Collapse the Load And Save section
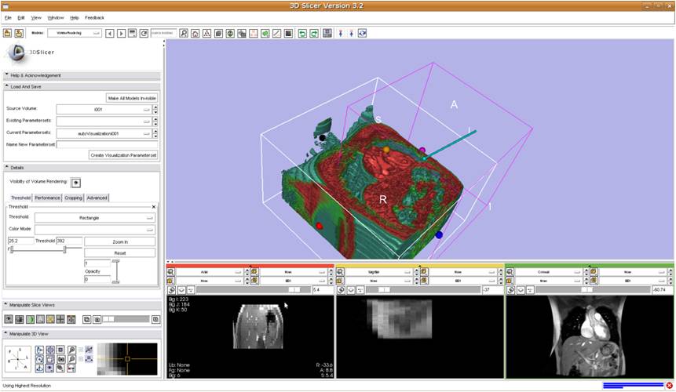This screenshot has height=392, width=676. 82,87
